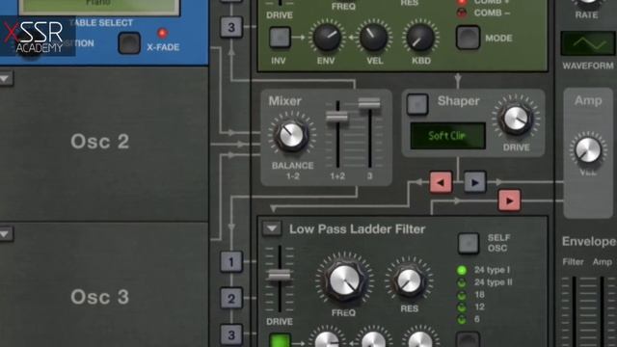The width and height of the screenshot is (617, 347).
Task: Click the Mixer BALANCE 1-2 knob
Action: 291,136
